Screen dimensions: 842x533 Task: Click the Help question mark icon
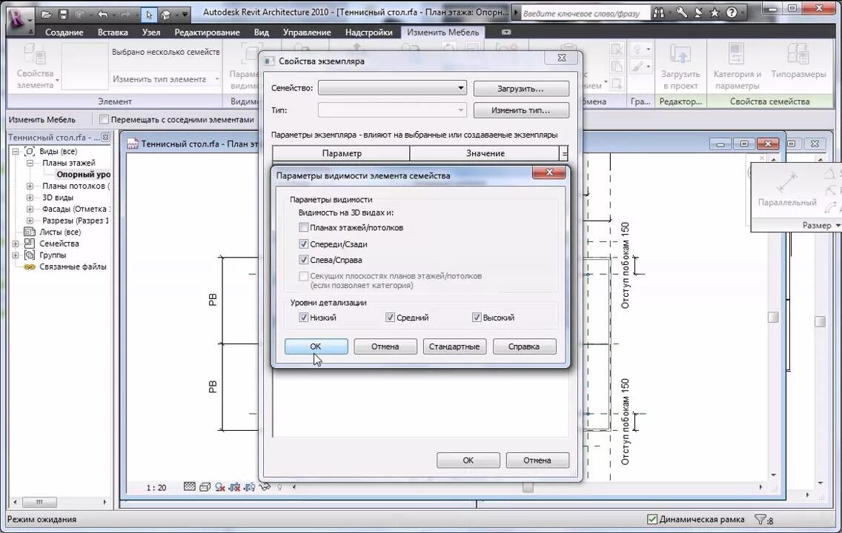[x=732, y=13]
